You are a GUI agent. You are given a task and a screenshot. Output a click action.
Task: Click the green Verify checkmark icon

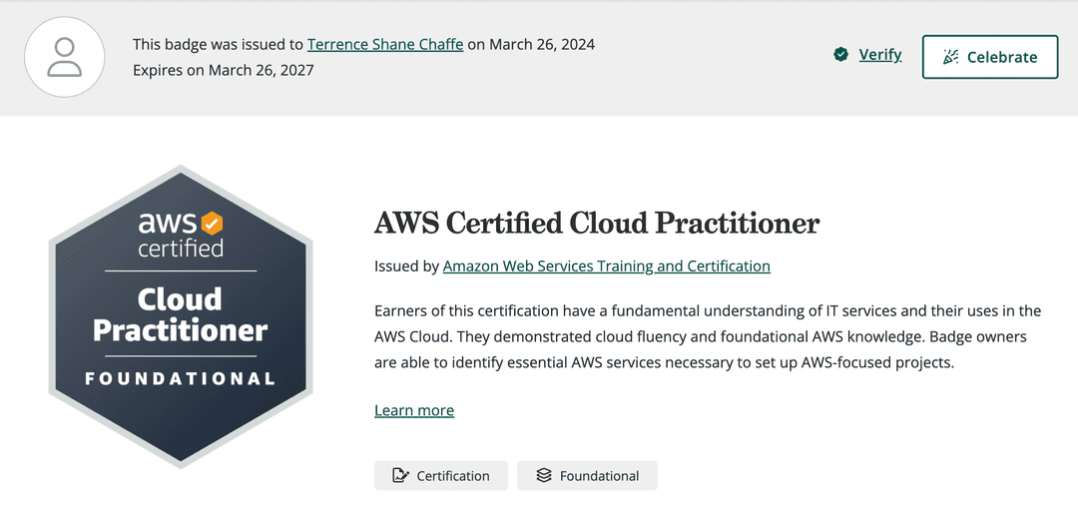(841, 55)
